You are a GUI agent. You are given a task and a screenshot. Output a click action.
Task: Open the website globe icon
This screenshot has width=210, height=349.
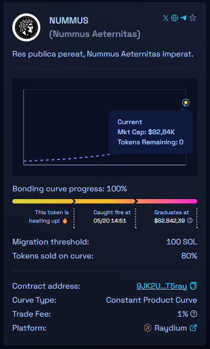click(175, 18)
